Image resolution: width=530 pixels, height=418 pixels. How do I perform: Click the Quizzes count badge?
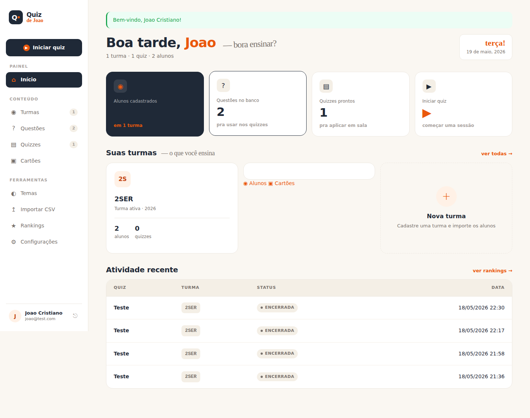[74, 145]
